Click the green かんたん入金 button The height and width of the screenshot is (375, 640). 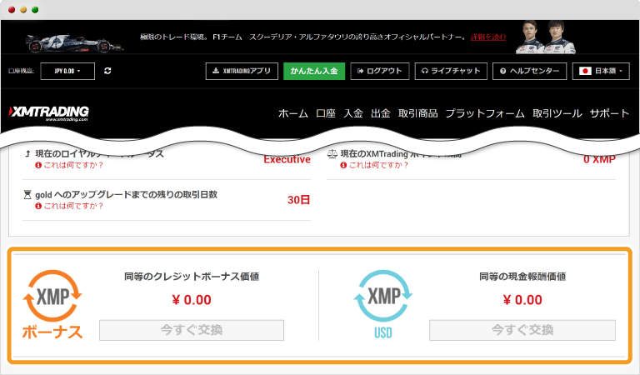[x=314, y=71]
